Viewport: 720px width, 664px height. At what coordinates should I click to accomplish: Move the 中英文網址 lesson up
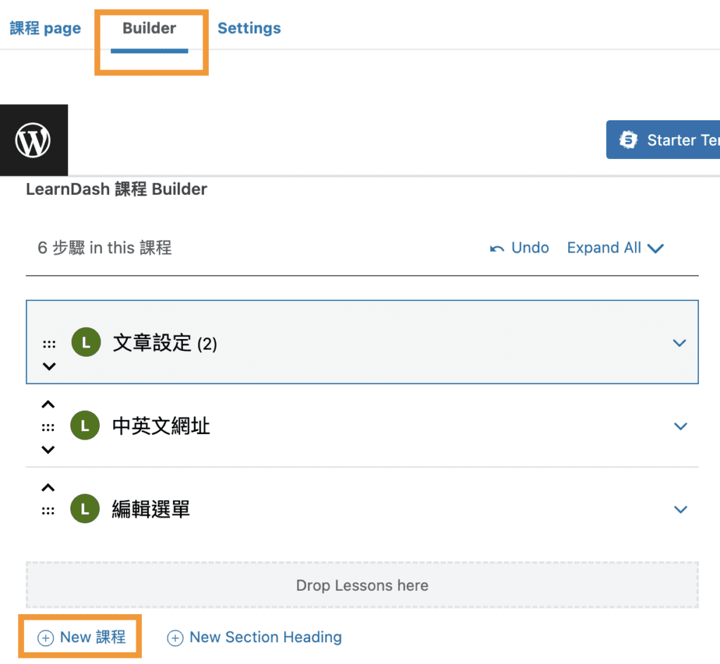(x=48, y=404)
